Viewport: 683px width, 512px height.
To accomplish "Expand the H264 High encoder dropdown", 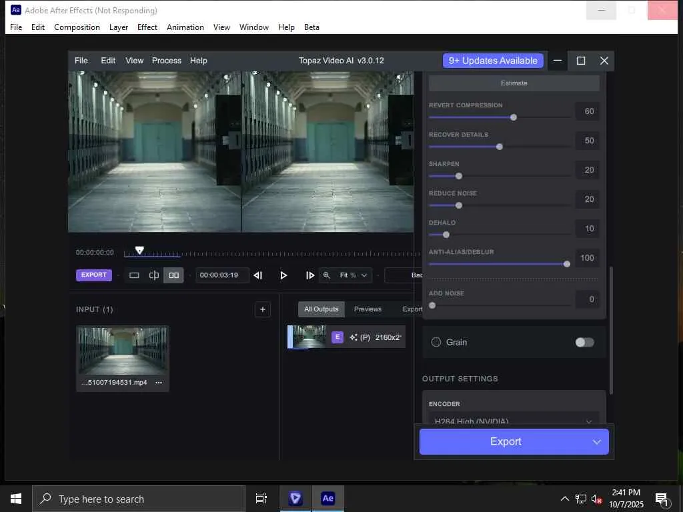I will 588,421.
